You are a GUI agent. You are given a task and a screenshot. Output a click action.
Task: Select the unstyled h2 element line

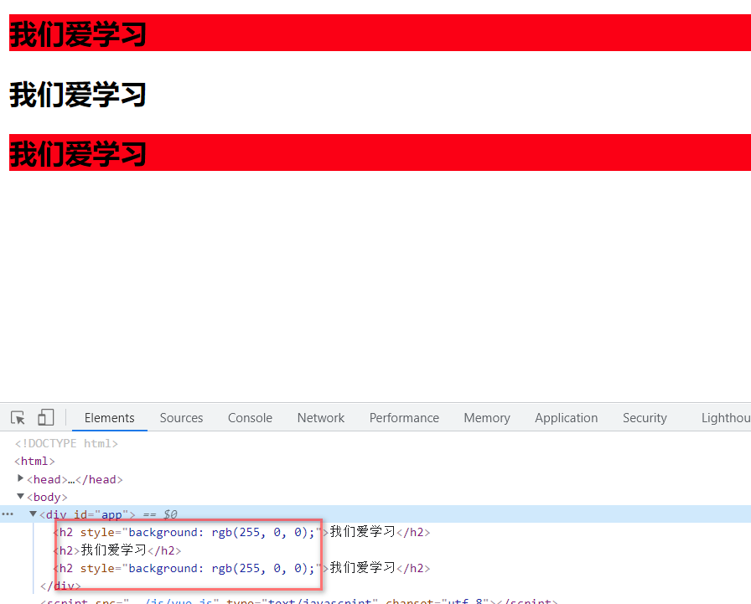(x=117, y=550)
